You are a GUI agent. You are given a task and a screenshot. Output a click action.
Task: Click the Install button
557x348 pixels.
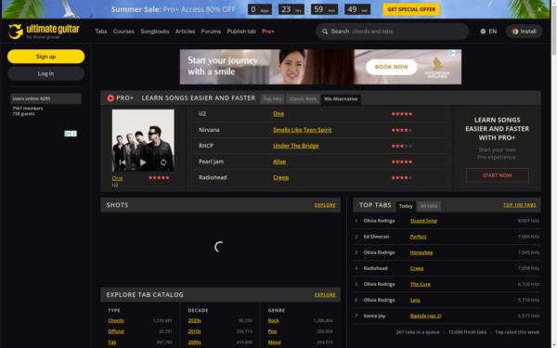point(524,32)
